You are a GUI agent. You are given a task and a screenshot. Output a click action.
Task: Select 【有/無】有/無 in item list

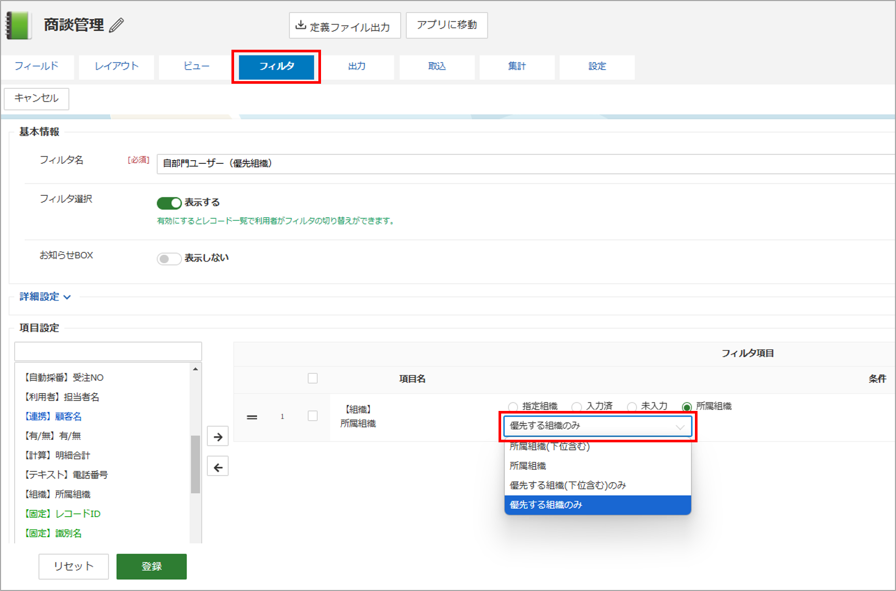coord(52,436)
